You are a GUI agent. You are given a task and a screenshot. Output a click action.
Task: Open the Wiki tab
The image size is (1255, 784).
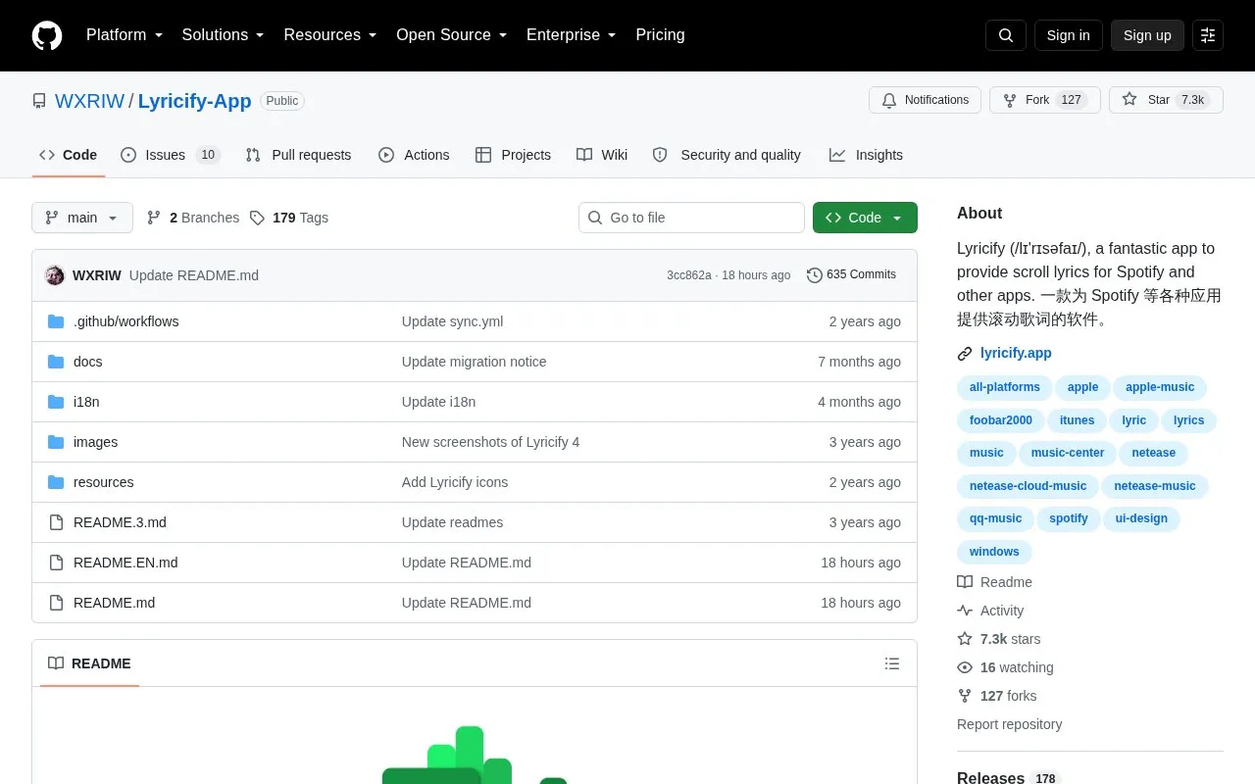tap(602, 155)
